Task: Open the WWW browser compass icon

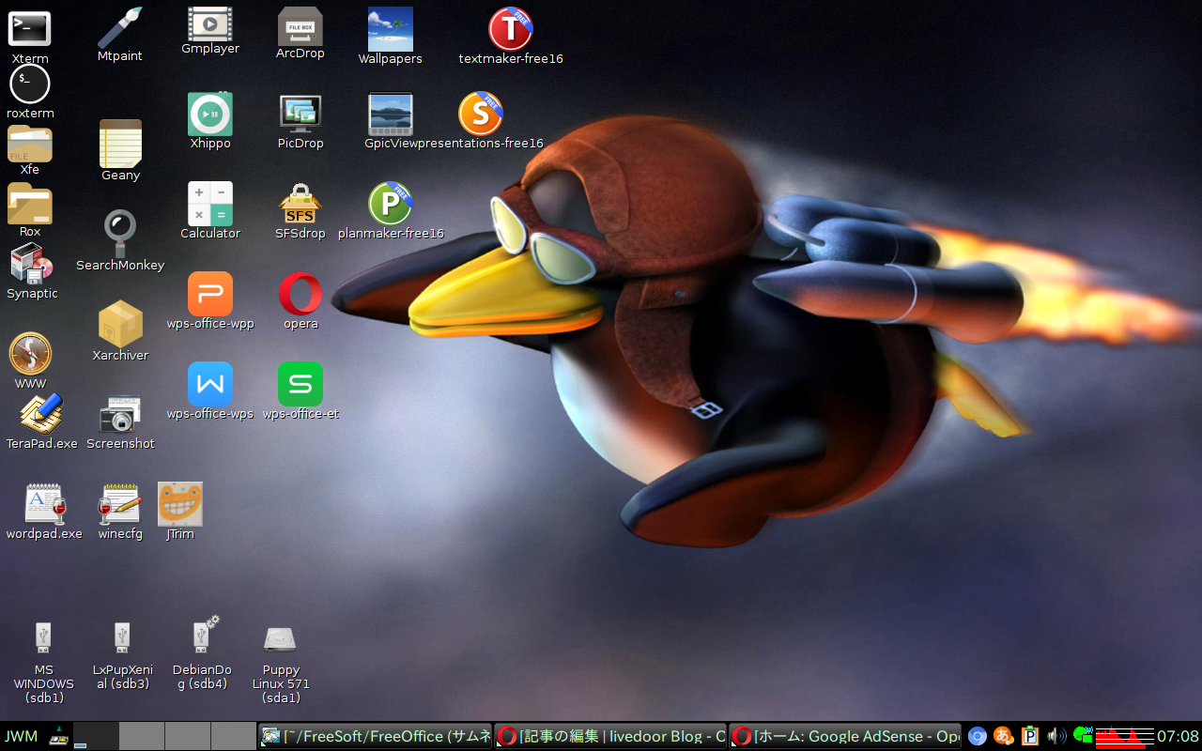Action: [x=30, y=354]
